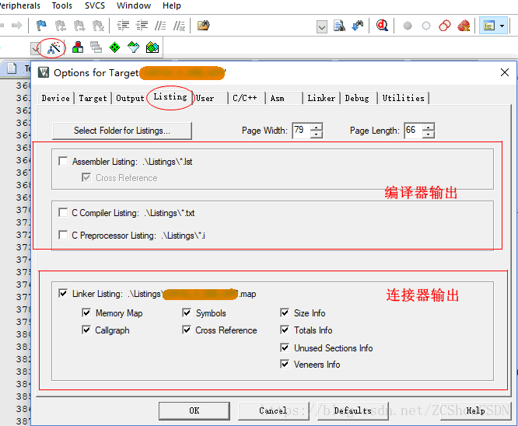
Task: Click the Manage Project Items icon
Action: pos(76,48)
